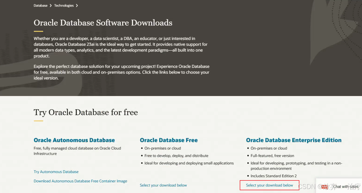Download Autonomous Database Free Container Image
Viewport: 362px width, 193px height.
80,181
